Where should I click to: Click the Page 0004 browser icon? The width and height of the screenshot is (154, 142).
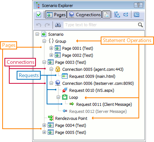pyautogui.click(x=51, y=125)
